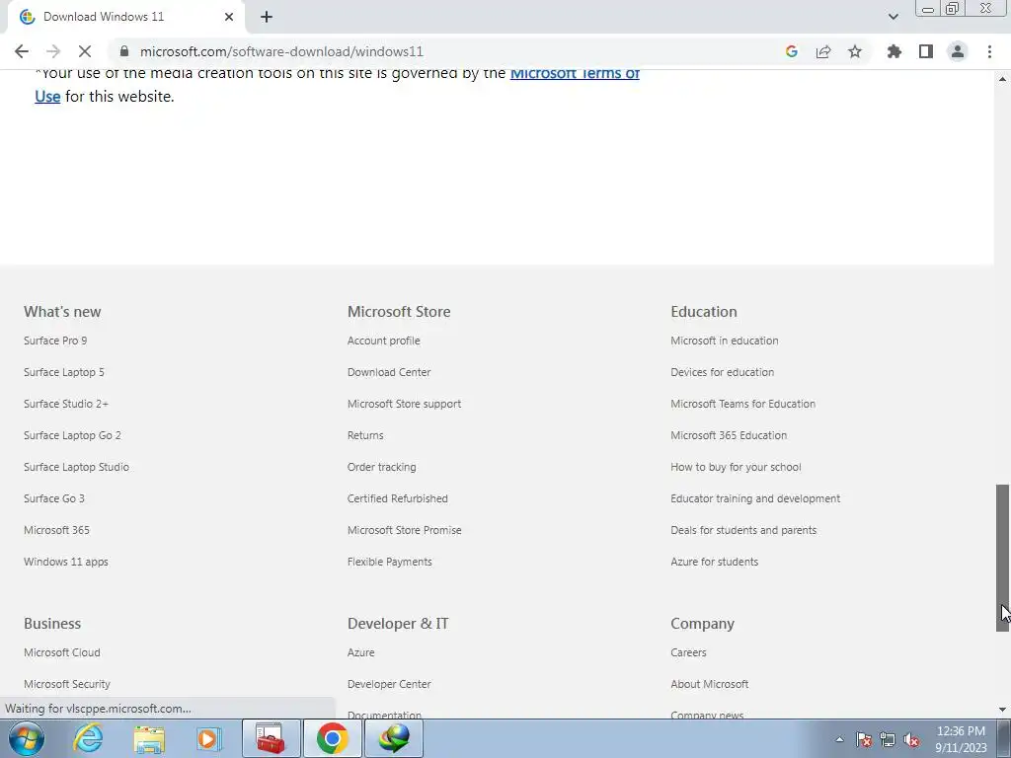Image resolution: width=1011 pixels, height=758 pixels.
Task: Open Windows Explorer from taskbar
Action: (x=149, y=738)
